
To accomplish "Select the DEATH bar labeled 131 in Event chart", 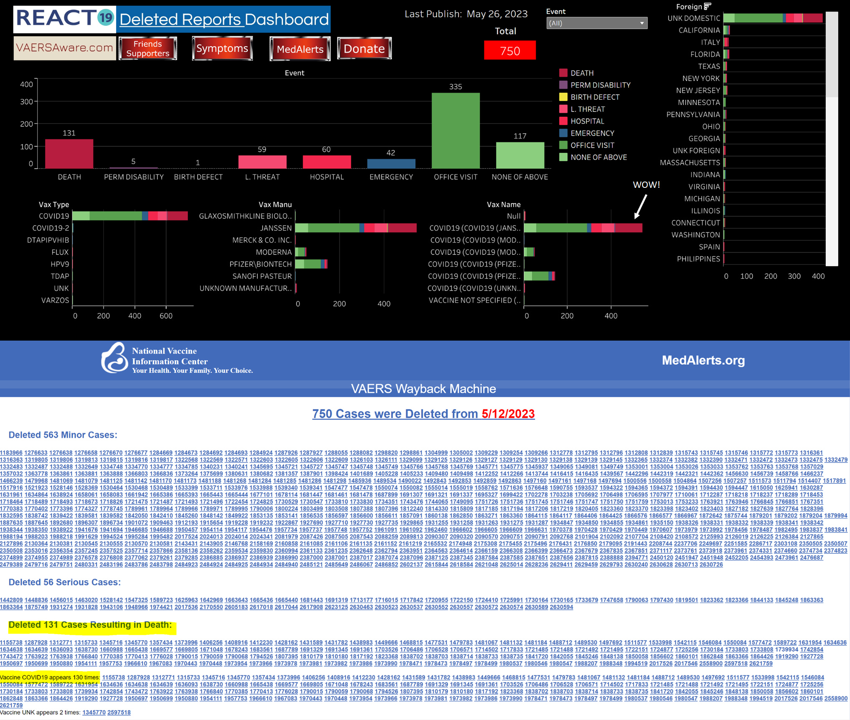I will click(69, 154).
